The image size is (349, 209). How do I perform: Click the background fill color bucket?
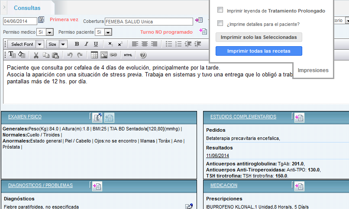pos(22,55)
